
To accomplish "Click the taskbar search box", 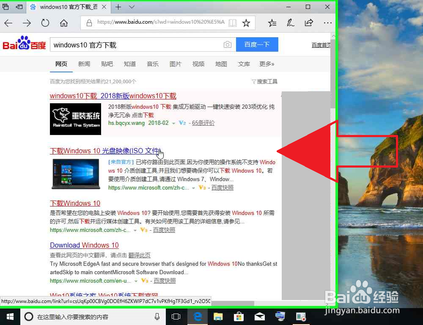I will 93,317.
